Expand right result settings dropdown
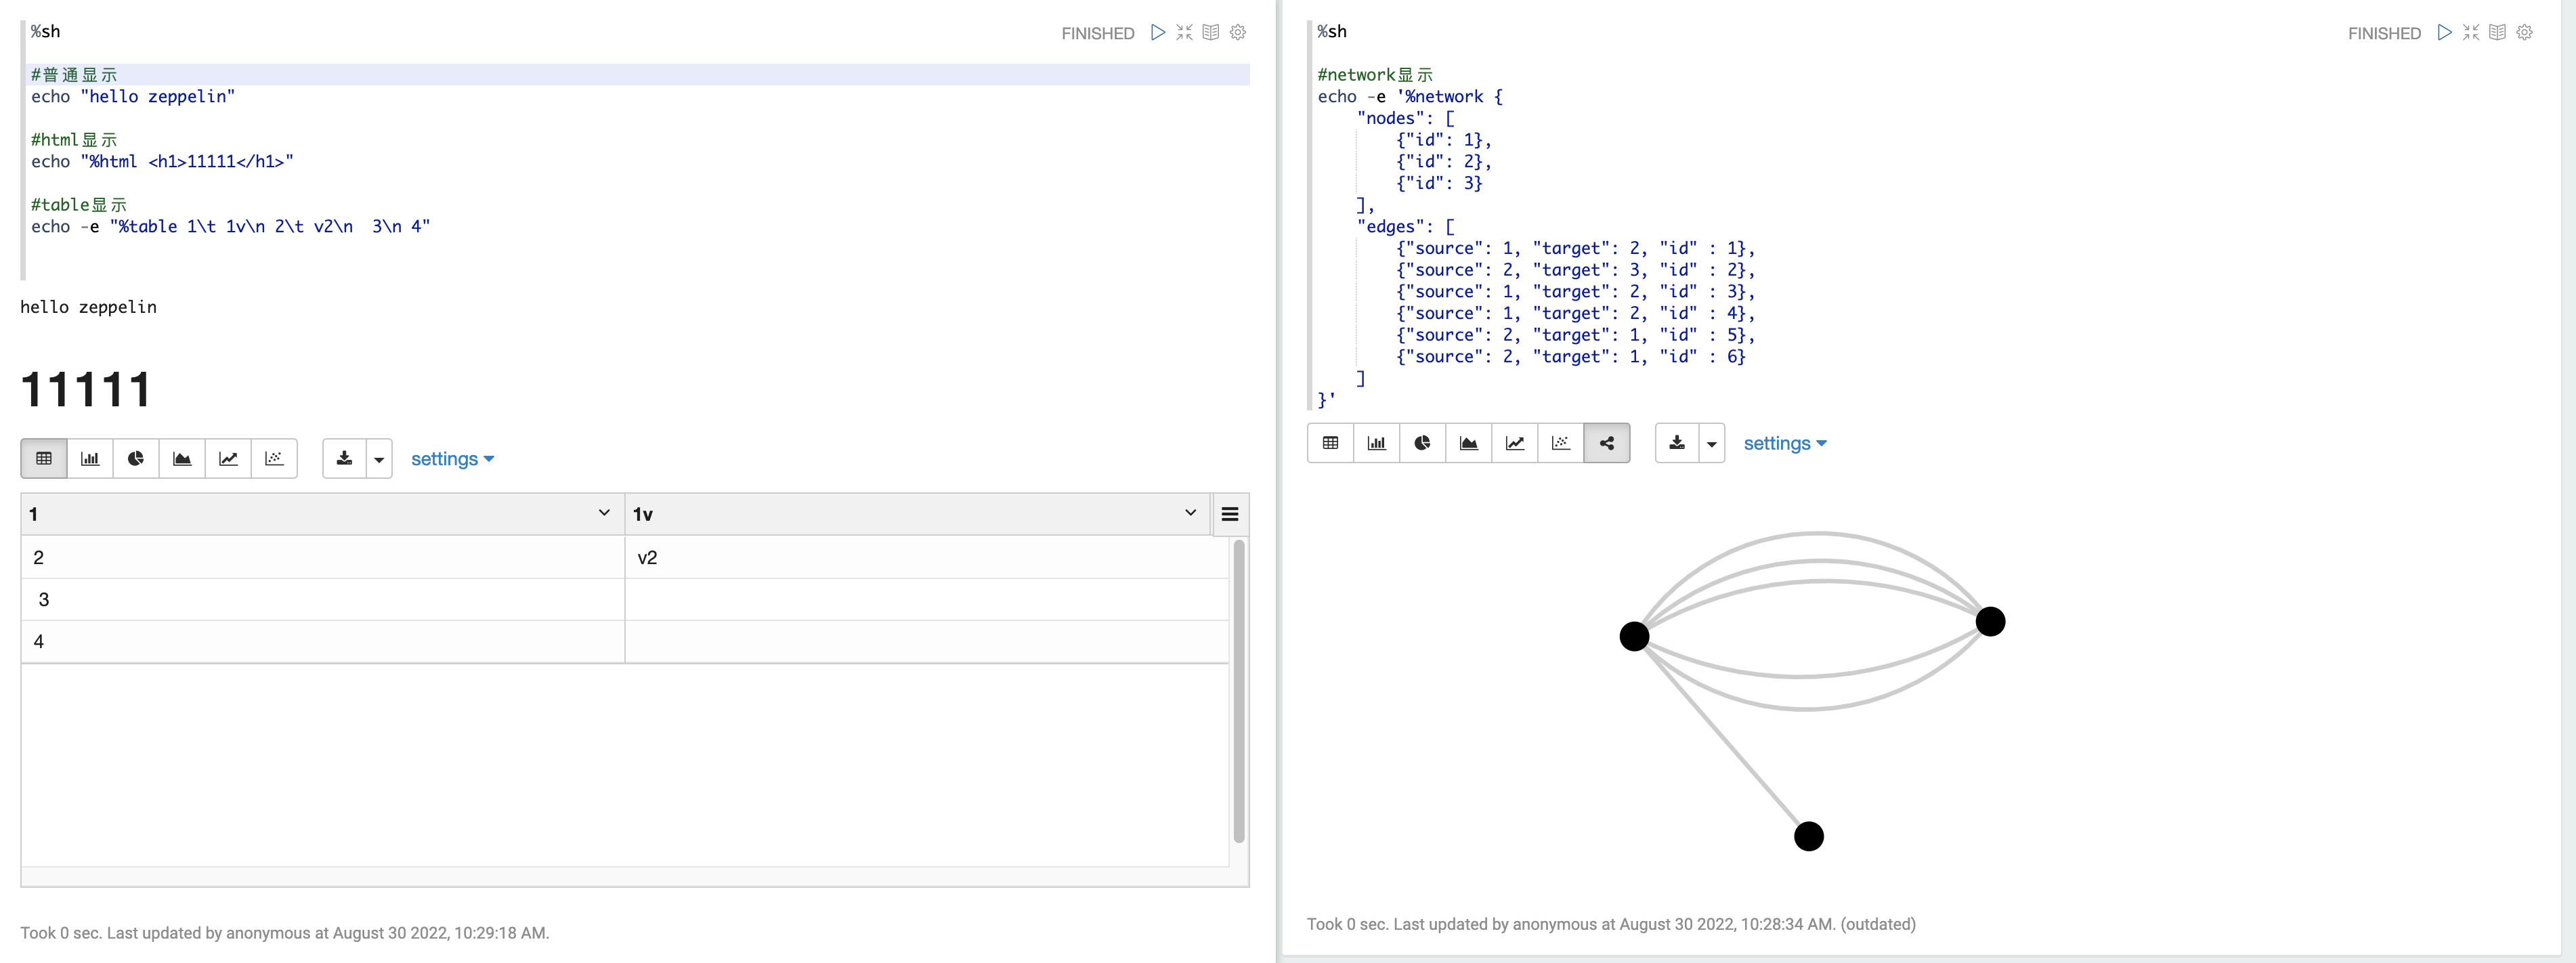Image resolution: width=2576 pixels, height=963 pixels. [1785, 443]
